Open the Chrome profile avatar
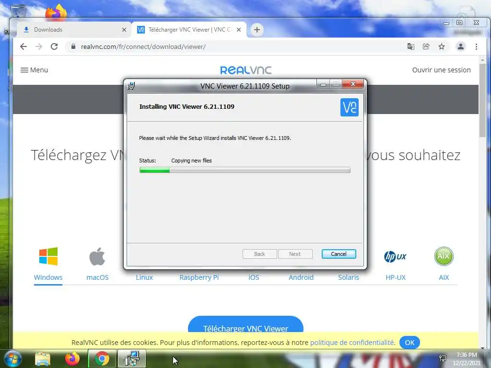 (x=461, y=46)
